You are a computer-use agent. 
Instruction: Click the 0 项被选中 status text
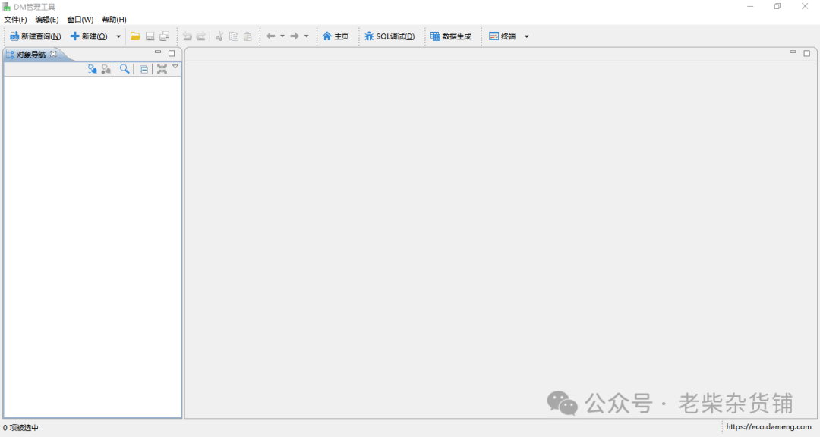pos(21,428)
